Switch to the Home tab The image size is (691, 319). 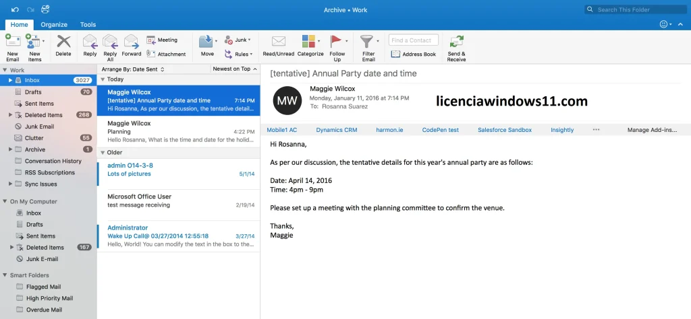click(19, 25)
